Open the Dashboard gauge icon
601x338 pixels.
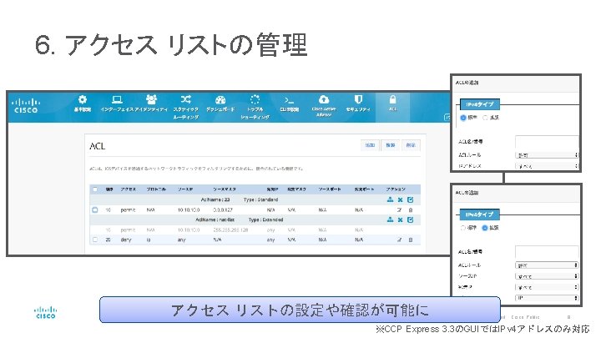[x=220, y=100]
